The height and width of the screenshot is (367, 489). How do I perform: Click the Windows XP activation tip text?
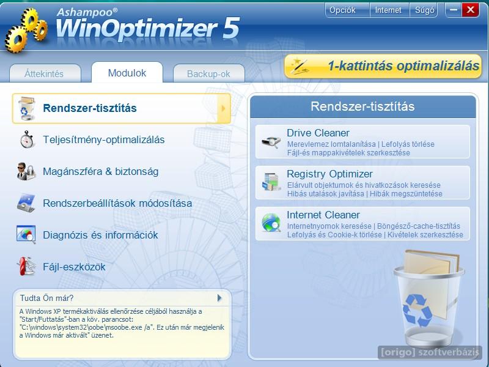[x=122, y=324]
